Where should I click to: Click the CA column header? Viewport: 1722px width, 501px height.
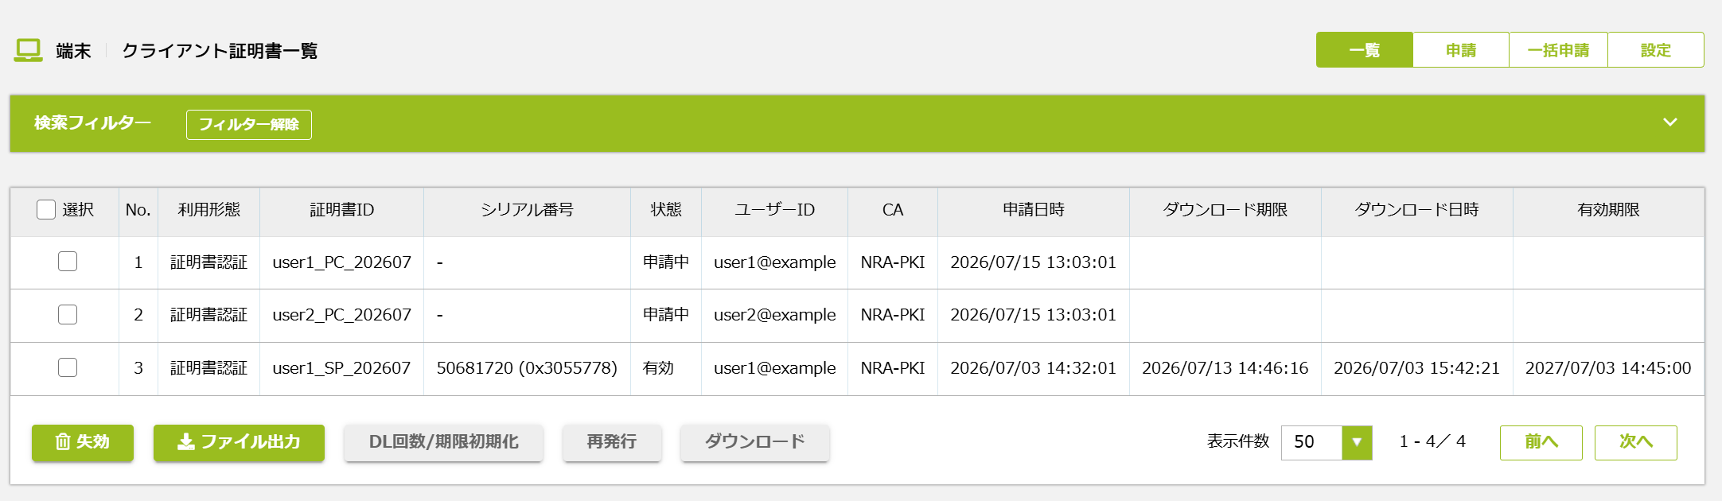[x=892, y=210]
